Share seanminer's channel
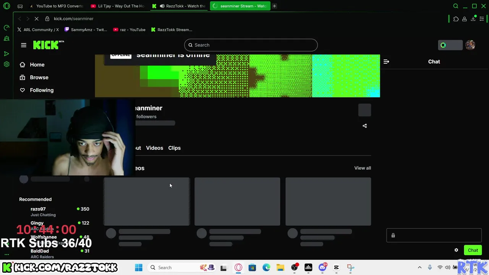The width and height of the screenshot is (489, 275). click(364, 126)
